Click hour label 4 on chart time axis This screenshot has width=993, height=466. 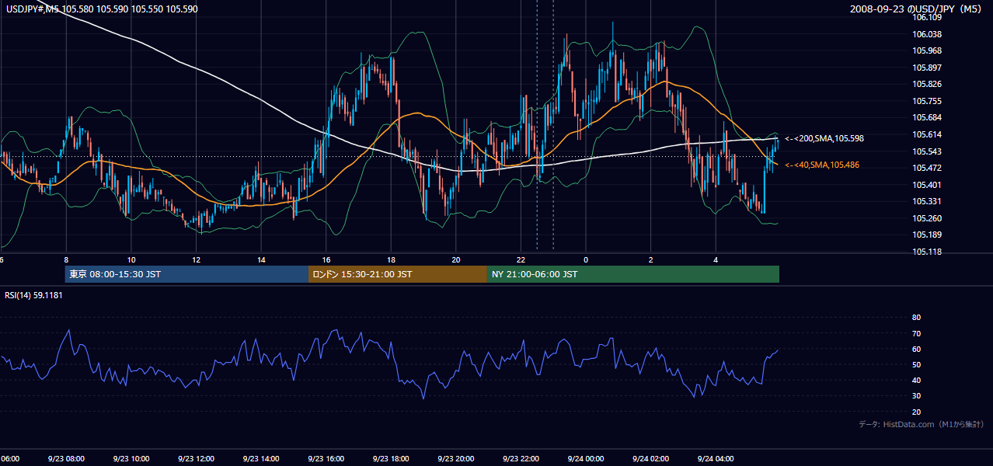[x=716, y=260]
